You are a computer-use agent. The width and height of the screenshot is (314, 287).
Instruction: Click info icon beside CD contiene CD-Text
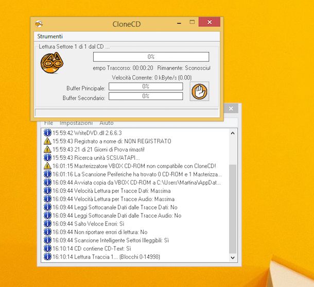(47, 248)
